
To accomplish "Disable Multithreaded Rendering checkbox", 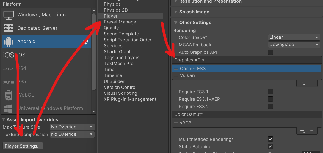I will [x=270, y=139].
